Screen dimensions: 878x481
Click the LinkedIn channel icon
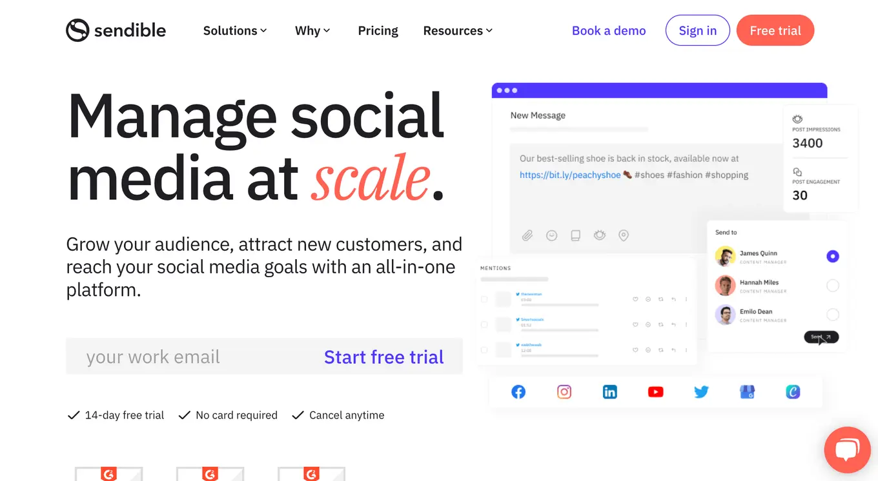coord(609,391)
